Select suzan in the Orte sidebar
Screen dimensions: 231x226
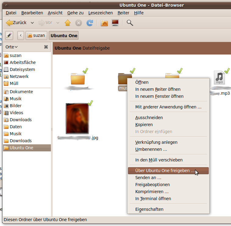click(27, 55)
